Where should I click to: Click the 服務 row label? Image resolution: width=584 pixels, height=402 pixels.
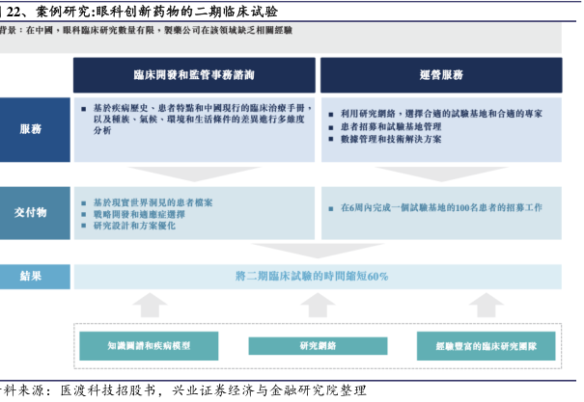coord(31,128)
